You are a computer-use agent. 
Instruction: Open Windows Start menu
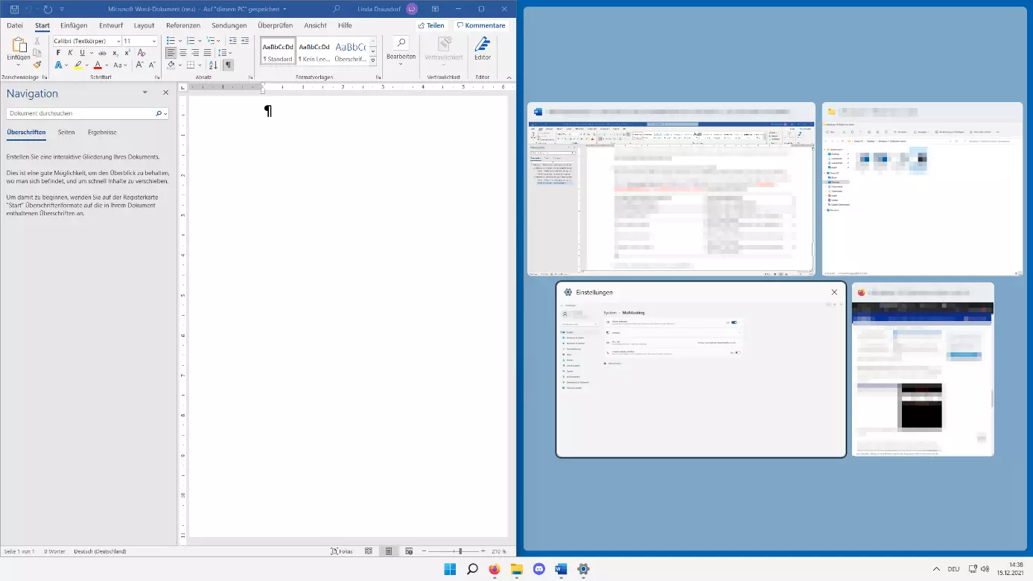[x=450, y=569]
